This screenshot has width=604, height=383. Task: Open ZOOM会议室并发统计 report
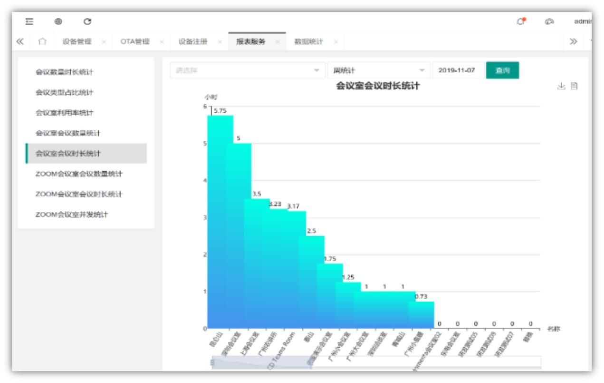click(71, 215)
